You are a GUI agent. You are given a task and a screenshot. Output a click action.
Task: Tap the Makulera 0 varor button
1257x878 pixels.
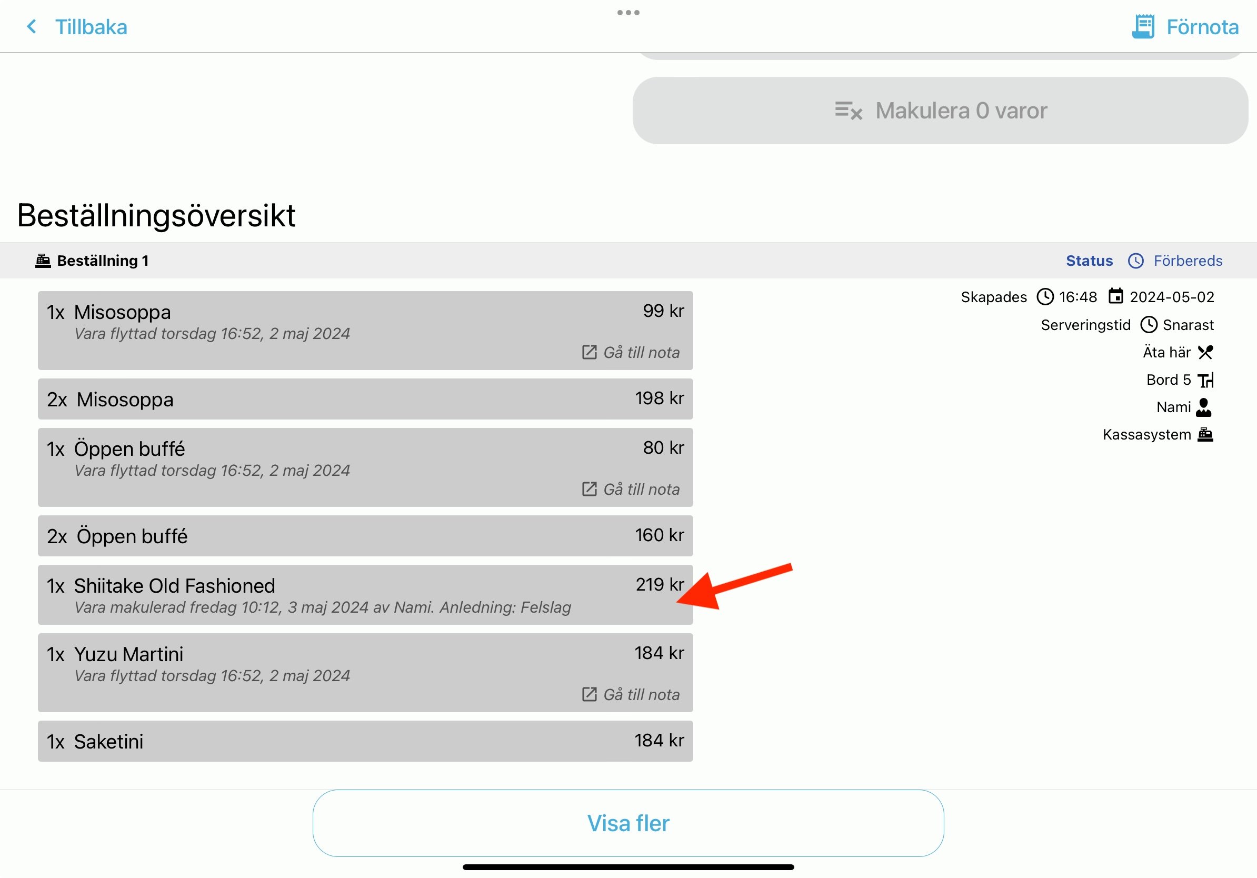tap(940, 111)
